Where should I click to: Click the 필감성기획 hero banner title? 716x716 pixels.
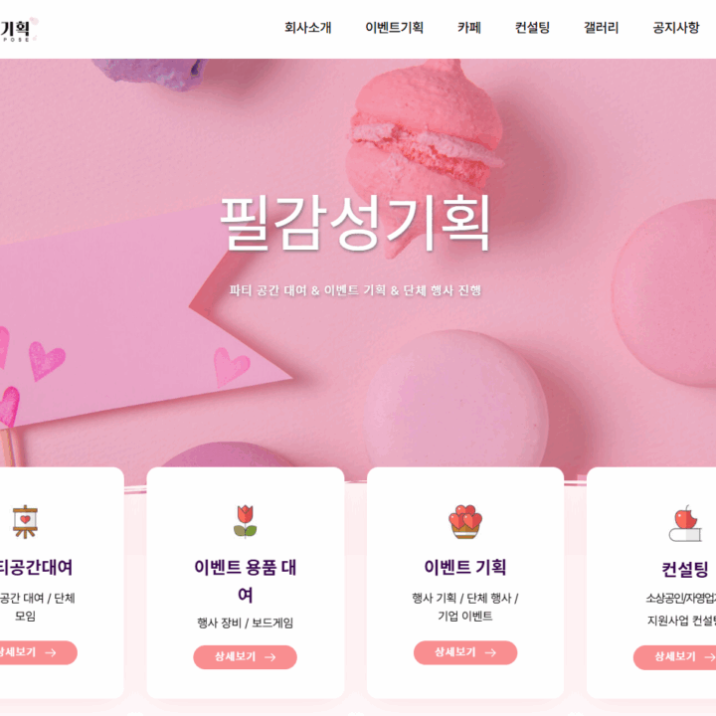click(x=355, y=223)
